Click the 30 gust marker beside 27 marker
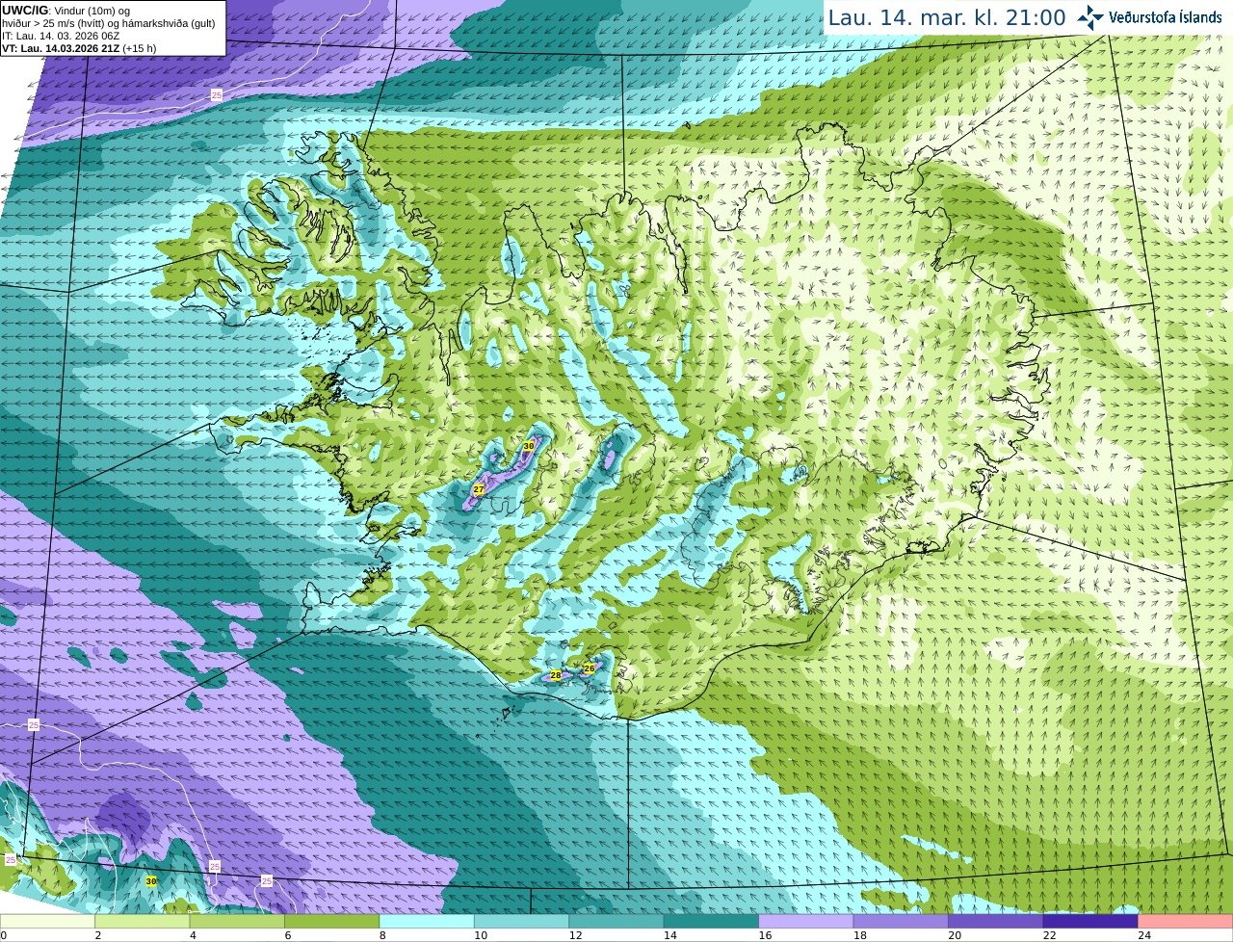The width and height of the screenshot is (1233, 942). (x=529, y=446)
